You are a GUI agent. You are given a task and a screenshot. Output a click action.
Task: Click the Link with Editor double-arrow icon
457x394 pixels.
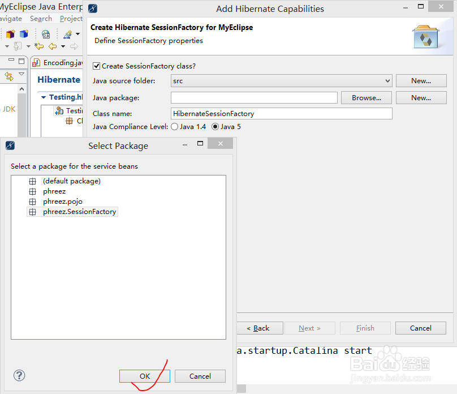pyautogui.click(x=9, y=76)
